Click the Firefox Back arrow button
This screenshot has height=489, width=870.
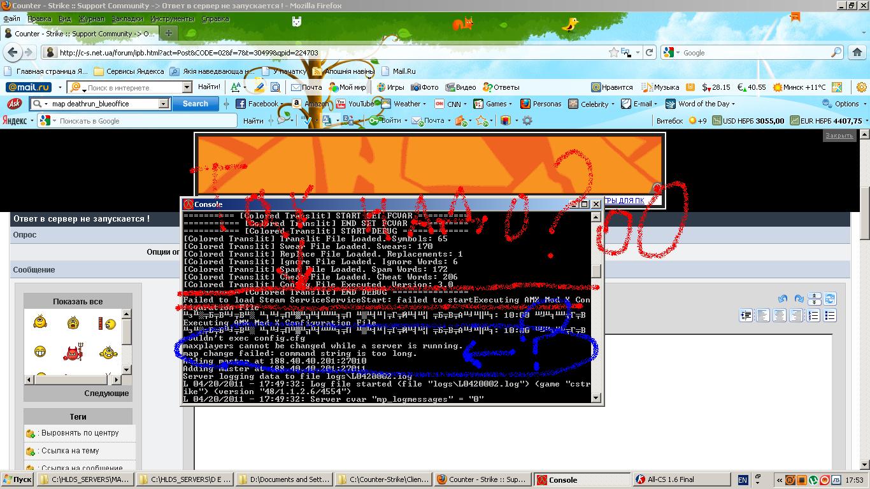coord(13,53)
